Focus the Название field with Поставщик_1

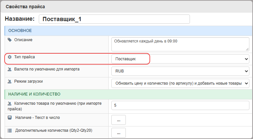click(114, 19)
